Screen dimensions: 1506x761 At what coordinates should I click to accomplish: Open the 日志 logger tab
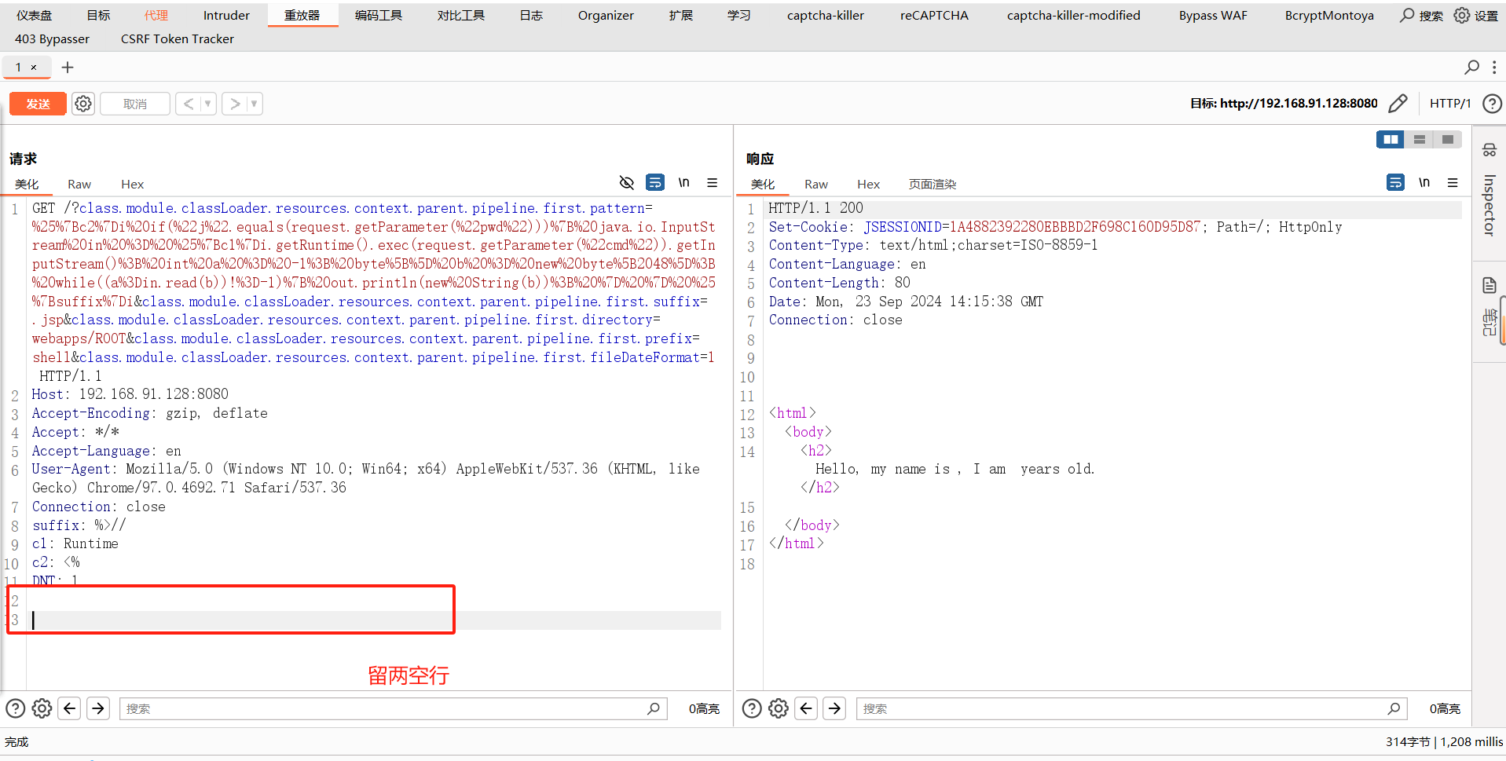point(531,16)
